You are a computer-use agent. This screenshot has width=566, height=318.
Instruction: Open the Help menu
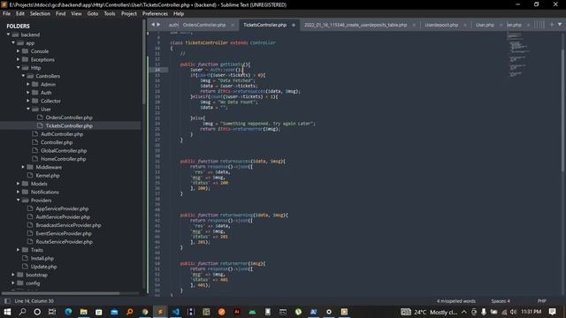(x=179, y=14)
